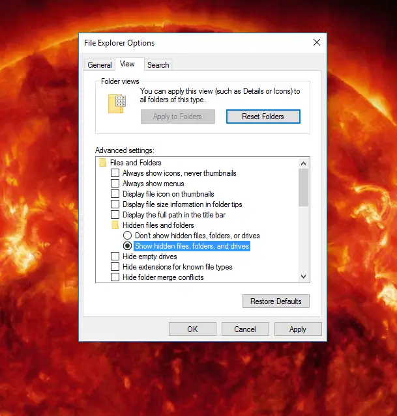397x416 pixels.
Task: Open the Search tab
Action: point(158,65)
